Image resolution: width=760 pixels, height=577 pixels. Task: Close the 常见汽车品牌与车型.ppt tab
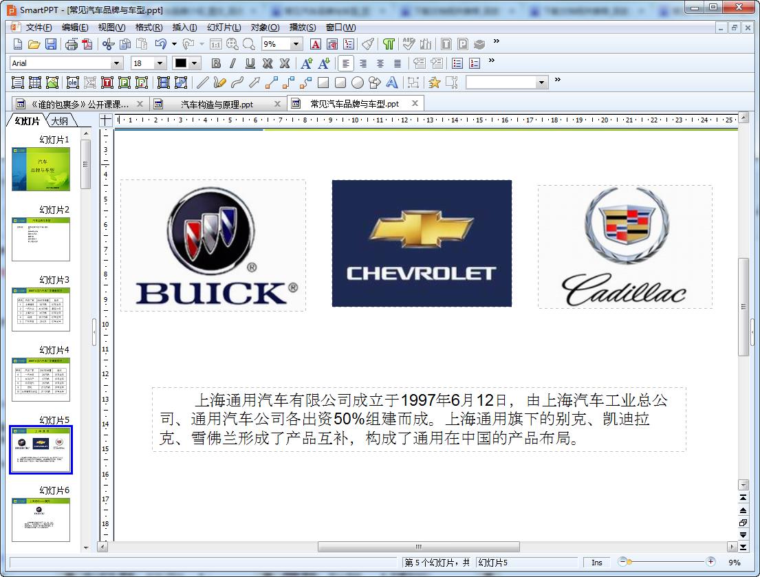[415, 103]
